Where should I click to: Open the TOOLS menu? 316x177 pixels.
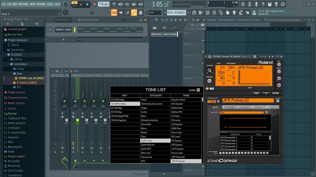tap(50, 4)
